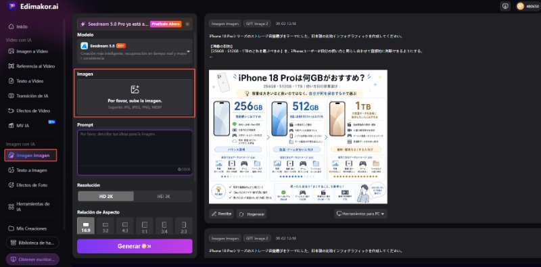Screen dimensions: 541x267
Task: Click first result's Imagen Imagen tag
Action: (x=225, y=24)
